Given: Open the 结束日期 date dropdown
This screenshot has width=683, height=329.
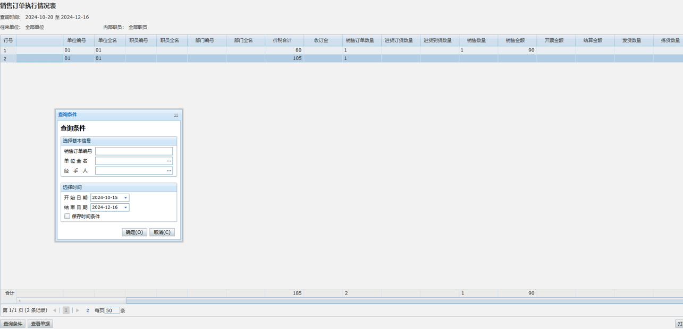Looking at the screenshot, I should tap(125, 207).
